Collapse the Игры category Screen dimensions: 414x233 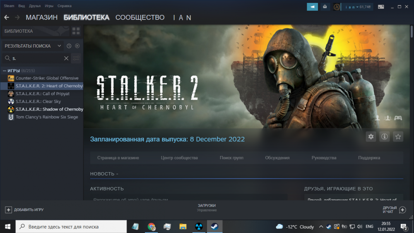tap(5, 71)
